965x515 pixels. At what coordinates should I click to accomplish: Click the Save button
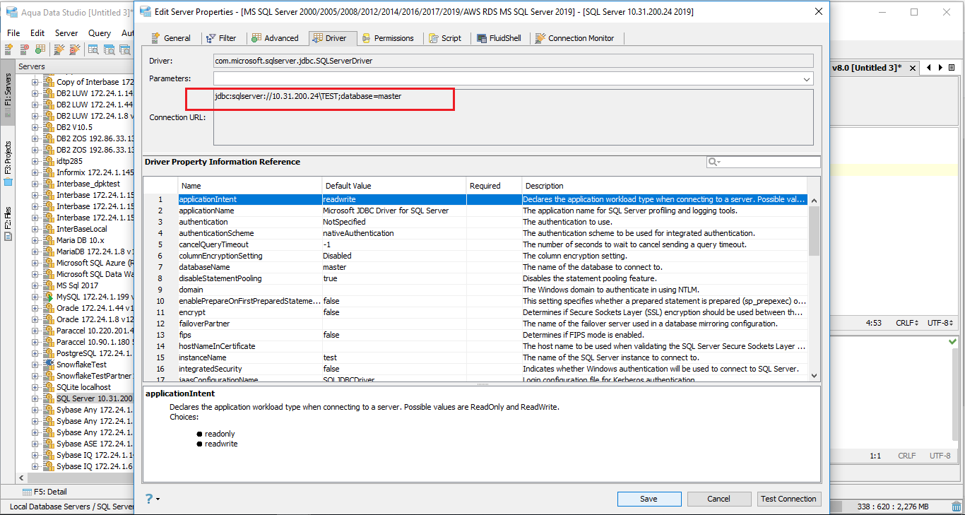pos(649,499)
